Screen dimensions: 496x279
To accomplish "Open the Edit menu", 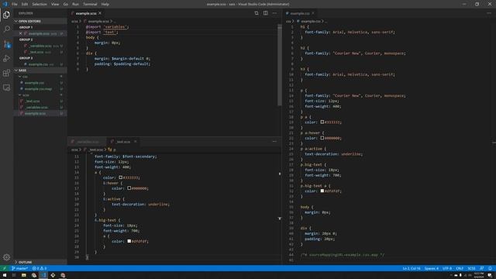I will tap(25, 4).
